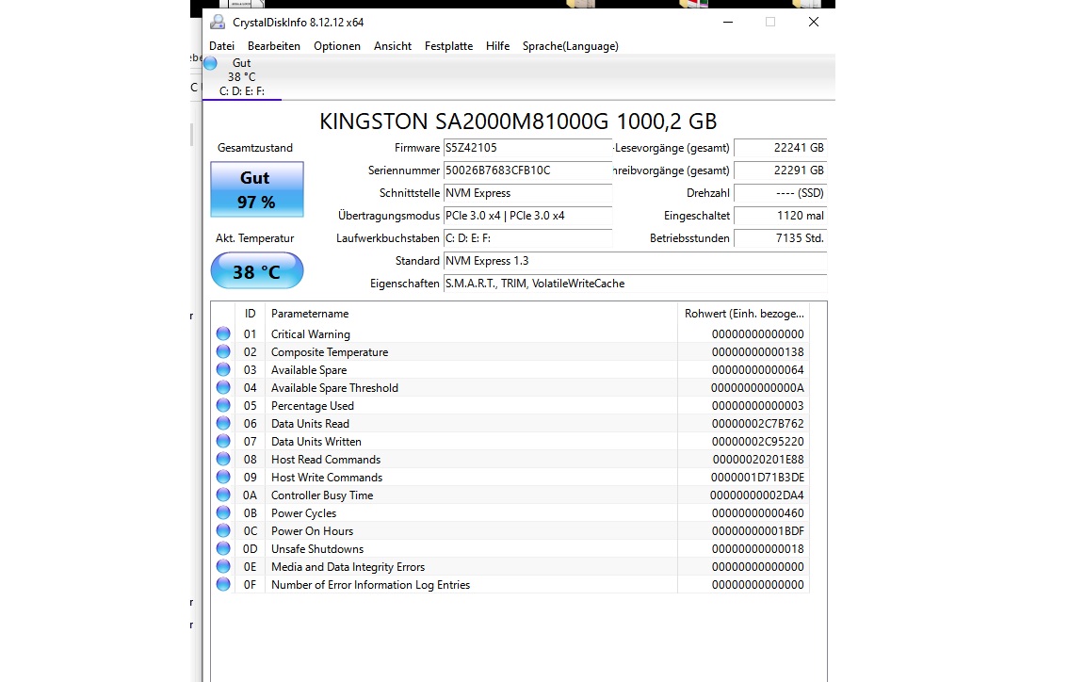Click raw value 0000001D71B3DE

[x=757, y=478]
